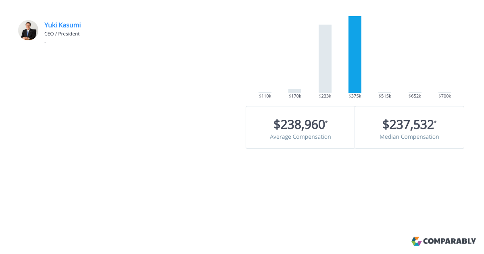The height and width of the screenshot is (254, 484).
Task: Click the Comparably hexagon logo icon
Action: click(x=416, y=241)
